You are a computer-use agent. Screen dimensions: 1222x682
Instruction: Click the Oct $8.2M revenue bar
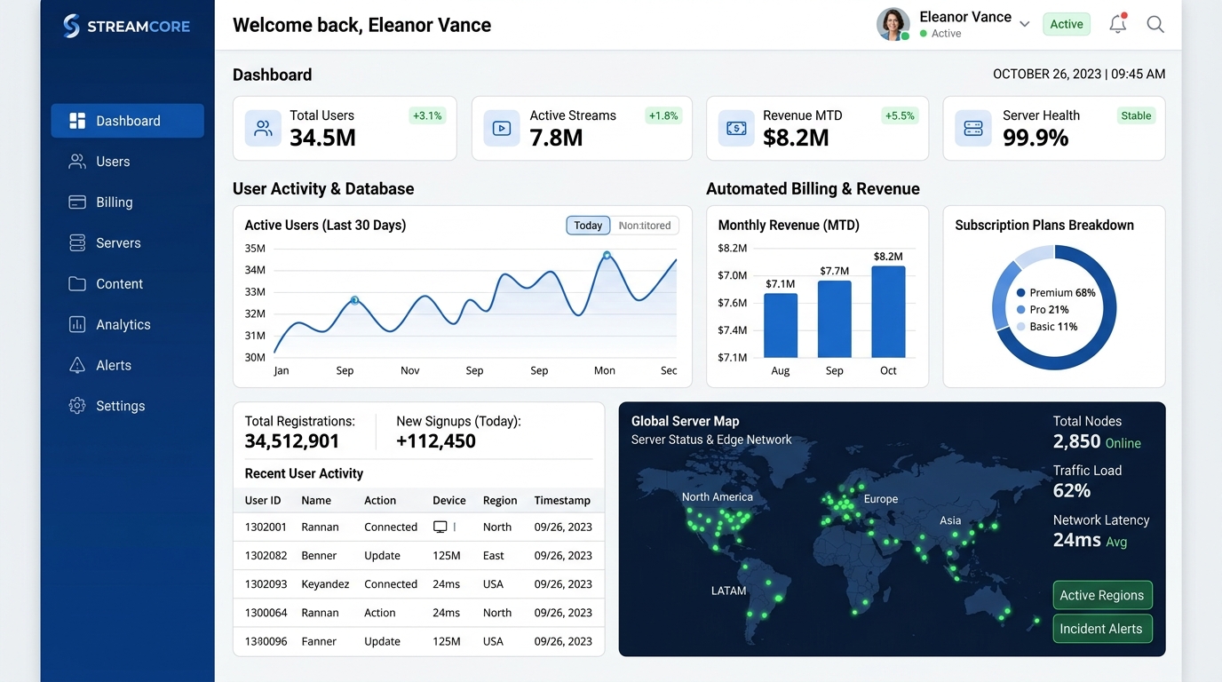point(888,312)
